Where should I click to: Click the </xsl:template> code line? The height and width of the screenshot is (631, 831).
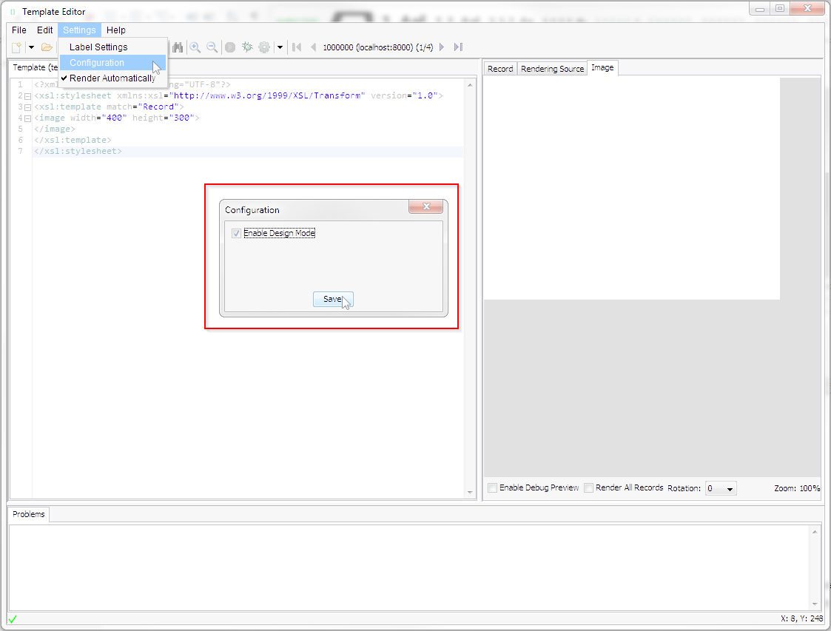coord(73,141)
